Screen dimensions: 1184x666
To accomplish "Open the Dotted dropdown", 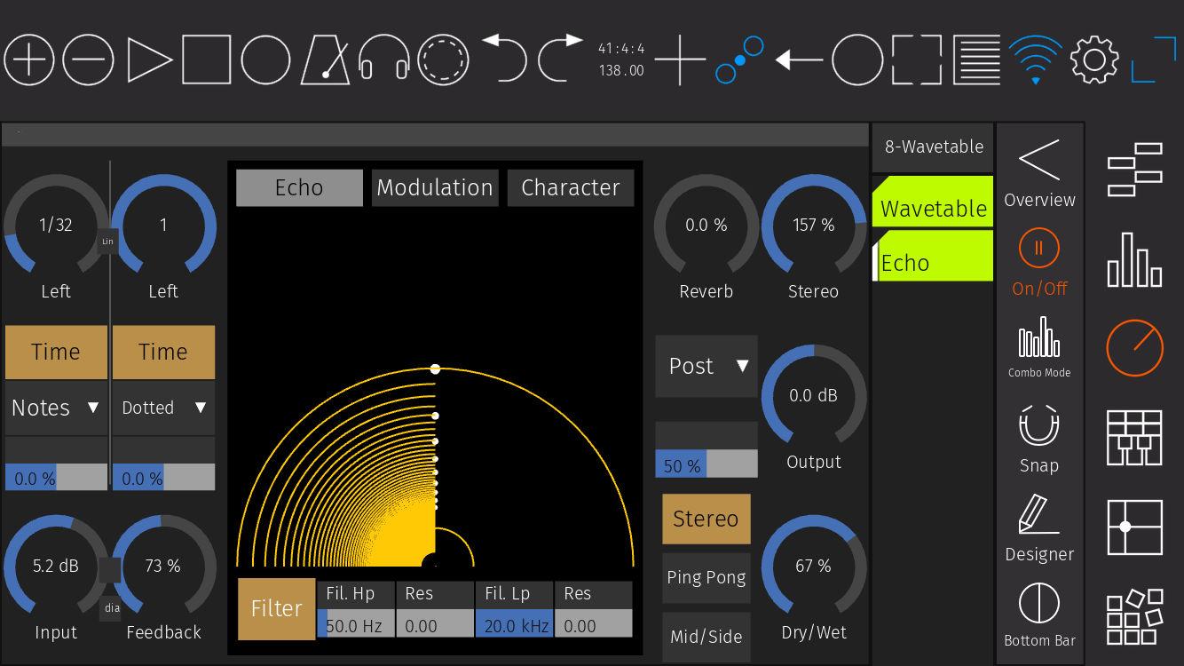I will pyautogui.click(x=163, y=408).
